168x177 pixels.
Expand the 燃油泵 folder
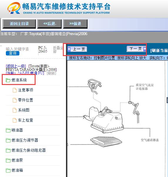[17, 160]
